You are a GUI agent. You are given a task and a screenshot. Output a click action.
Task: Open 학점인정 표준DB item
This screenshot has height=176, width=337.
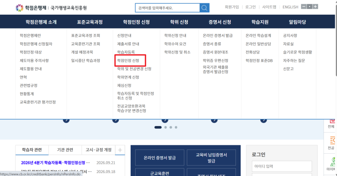pyautogui.click(x=259, y=60)
